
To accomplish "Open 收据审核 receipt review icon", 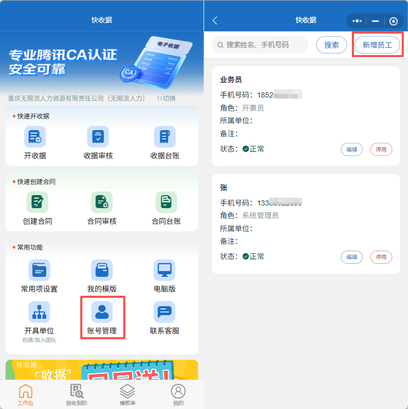I will click(x=98, y=137).
